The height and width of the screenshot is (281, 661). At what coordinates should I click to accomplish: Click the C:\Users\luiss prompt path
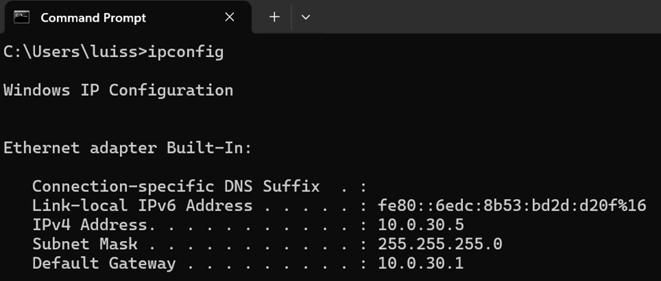[70, 52]
